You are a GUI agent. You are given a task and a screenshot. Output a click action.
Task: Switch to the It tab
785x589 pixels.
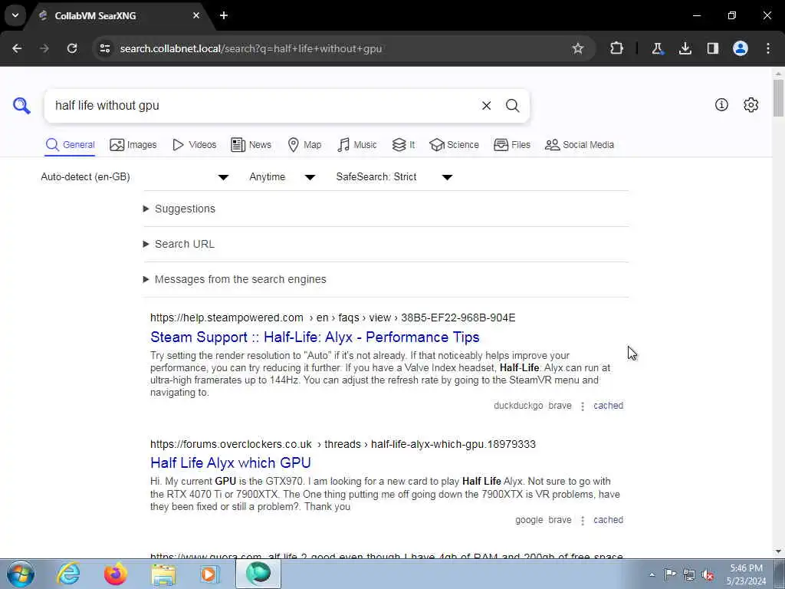click(x=403, y=145)
